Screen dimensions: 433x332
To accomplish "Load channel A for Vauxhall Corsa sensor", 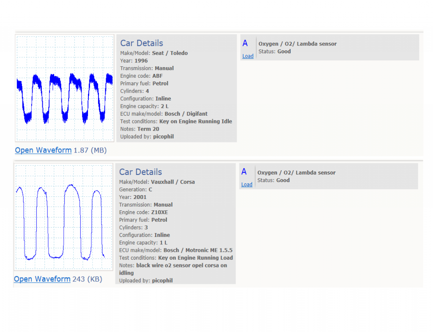I will [x=247, y=185].
